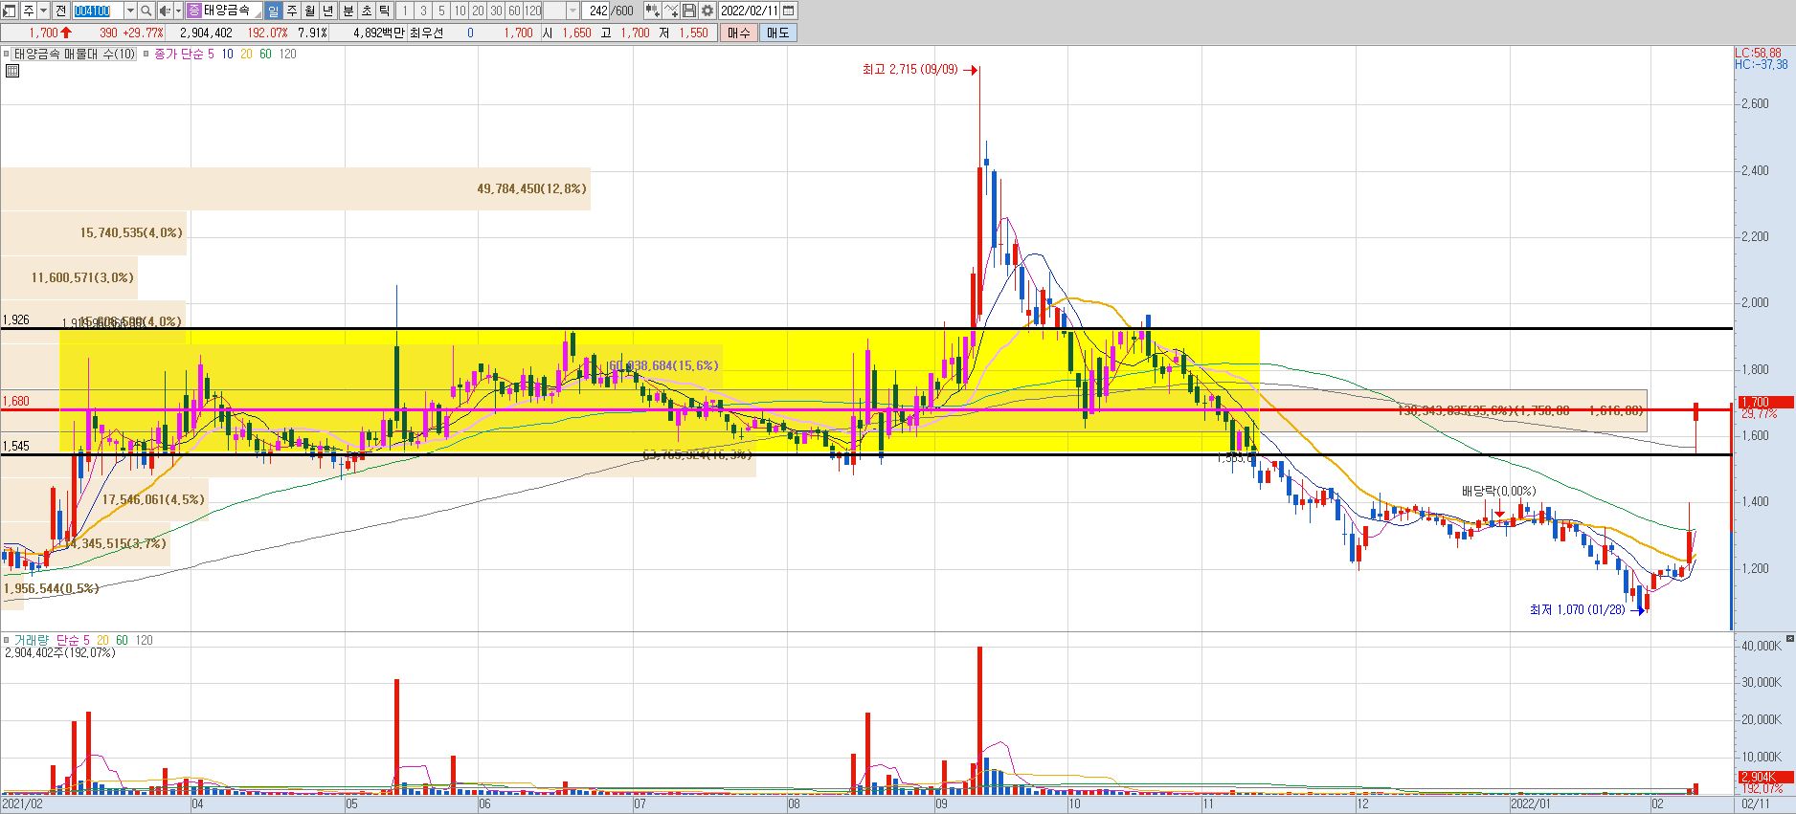Expand the 태양금속 stock name field corner
1796x814 pixels.
tap(257, 15)
